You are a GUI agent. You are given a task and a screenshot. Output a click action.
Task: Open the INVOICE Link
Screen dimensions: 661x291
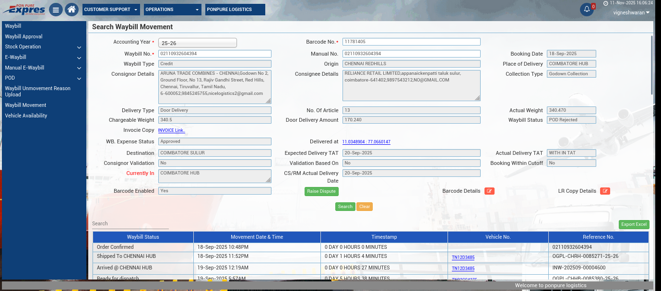171,130
